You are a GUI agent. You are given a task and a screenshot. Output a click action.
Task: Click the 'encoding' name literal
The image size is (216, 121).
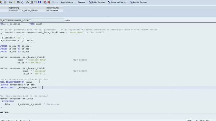[40, 71]
